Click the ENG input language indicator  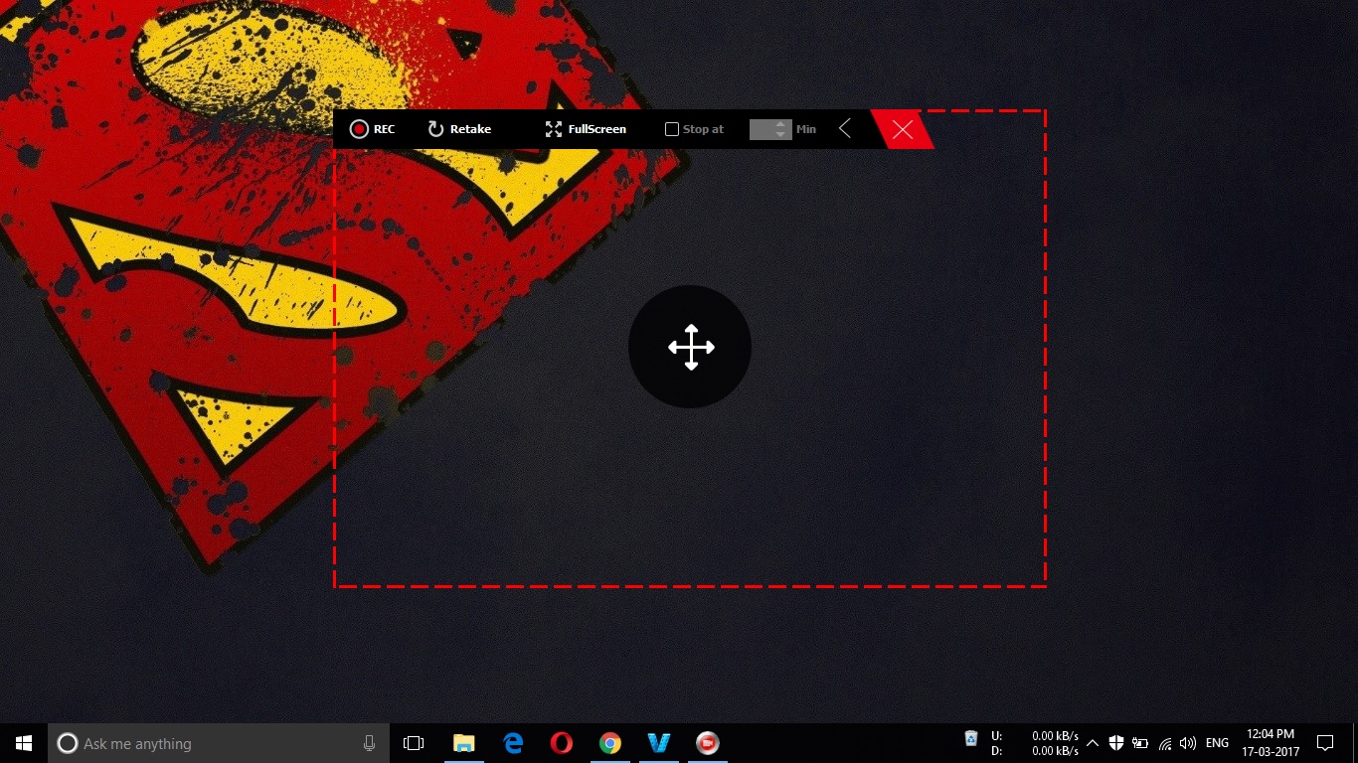(x=1217, y=743)
